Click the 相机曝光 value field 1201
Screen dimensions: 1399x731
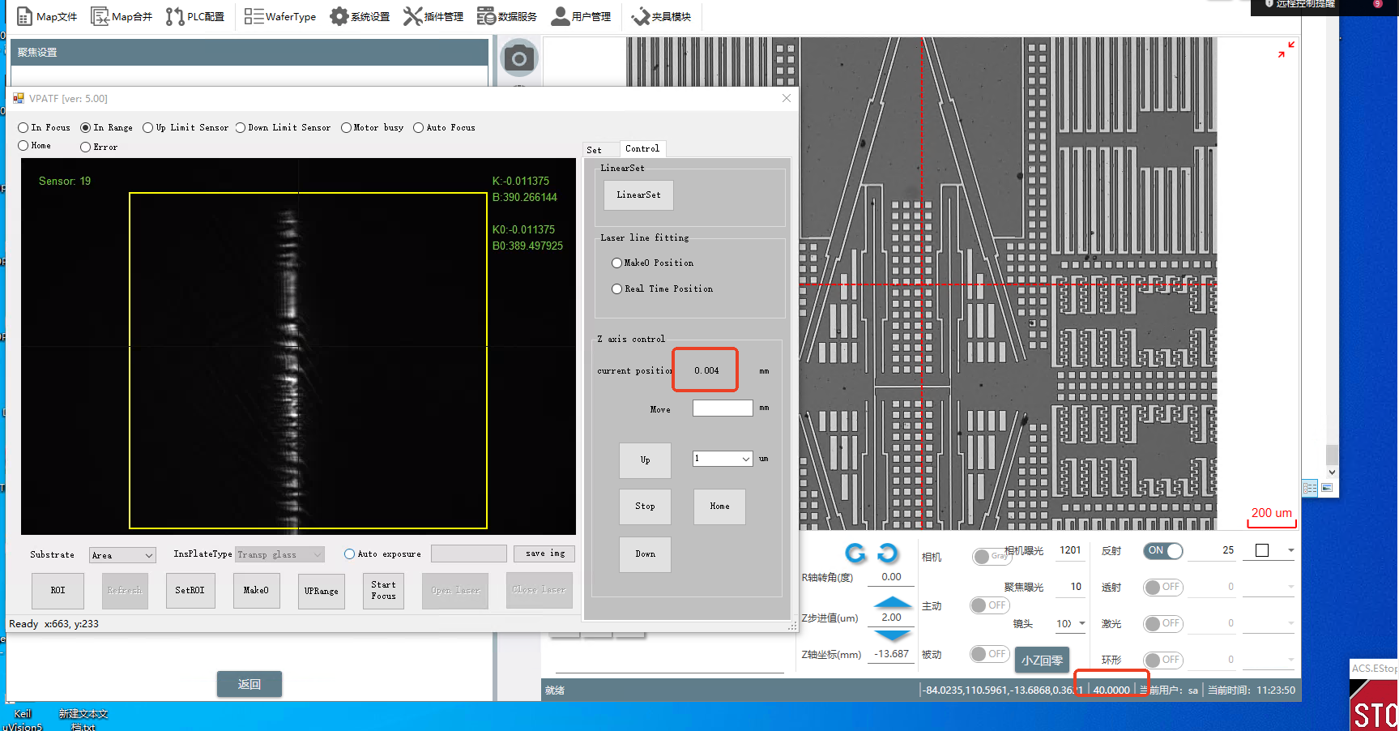coord(1070,550)
